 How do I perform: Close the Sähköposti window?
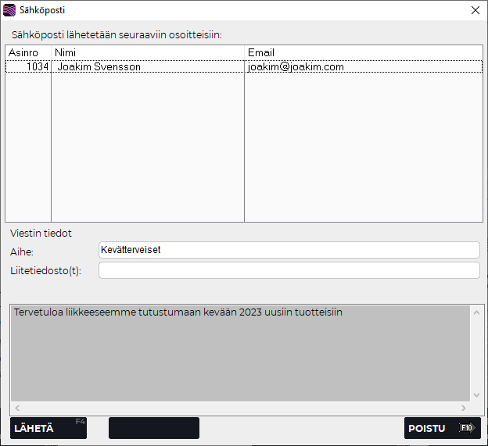tap(475, 10)
